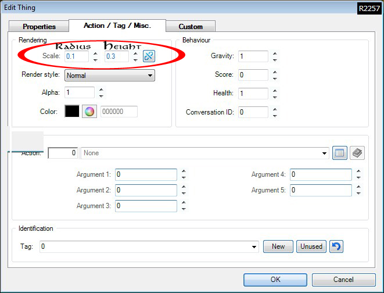Click the blue undo tag reset icon
384x293 pixels.
pos(336,246)
